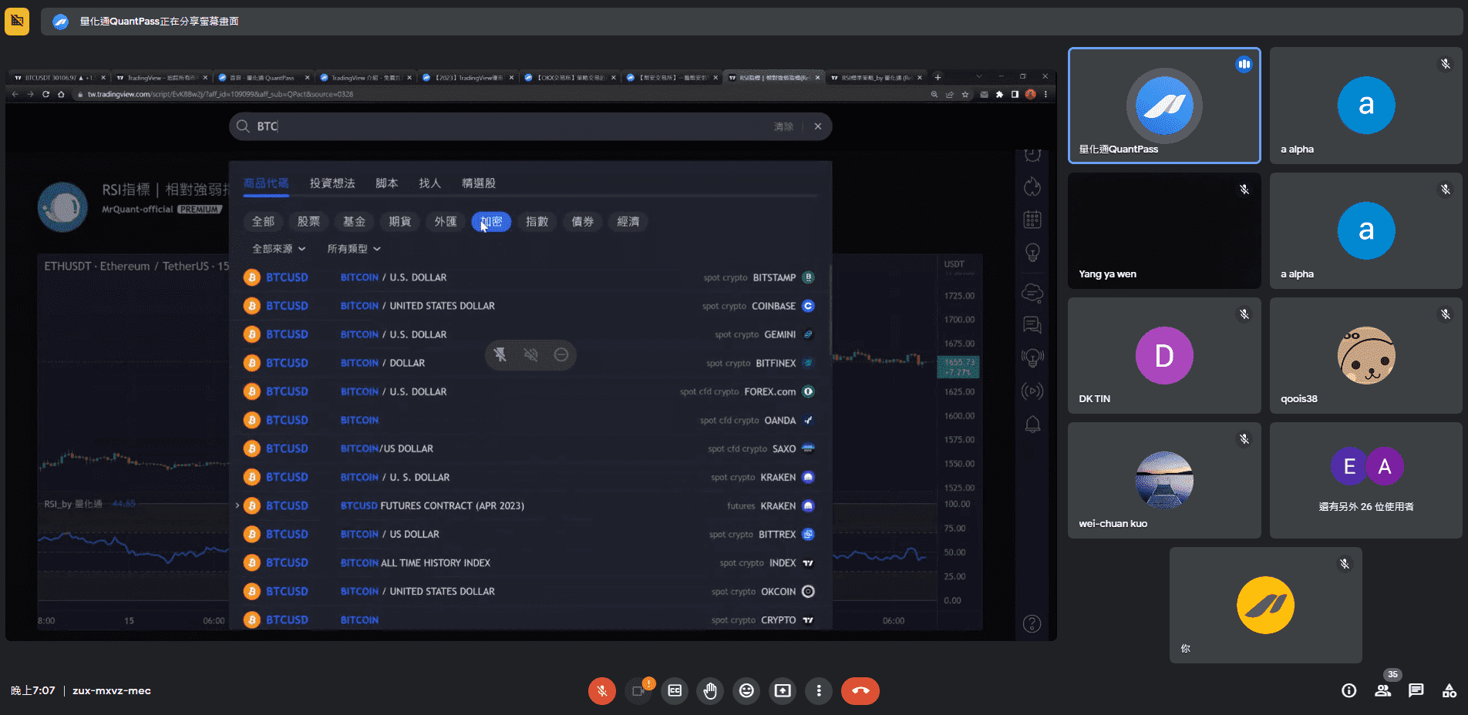Select the 指數 filter chip
The width and height of the screenshot is (1468, 715).
coord(537,221)
